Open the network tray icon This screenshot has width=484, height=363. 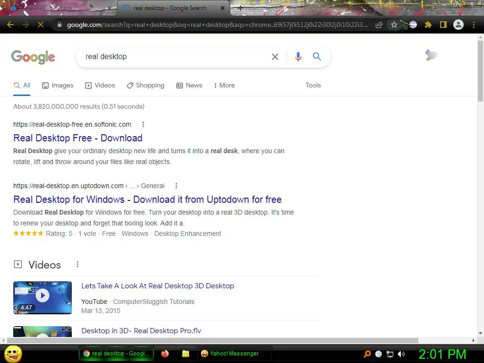[390, 354]
